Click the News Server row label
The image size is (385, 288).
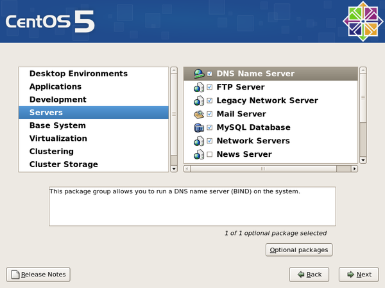(244, 154)
